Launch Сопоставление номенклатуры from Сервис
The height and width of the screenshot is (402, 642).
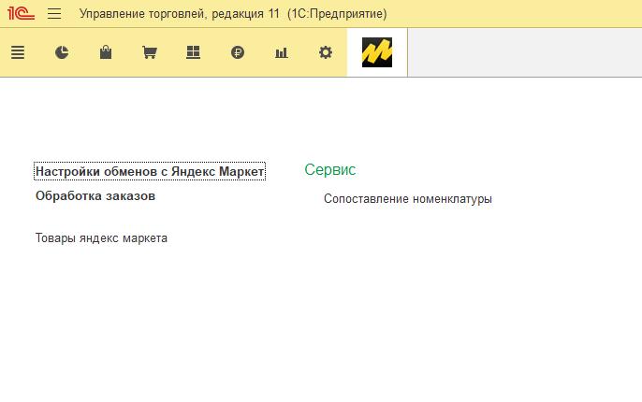point(407,199)
